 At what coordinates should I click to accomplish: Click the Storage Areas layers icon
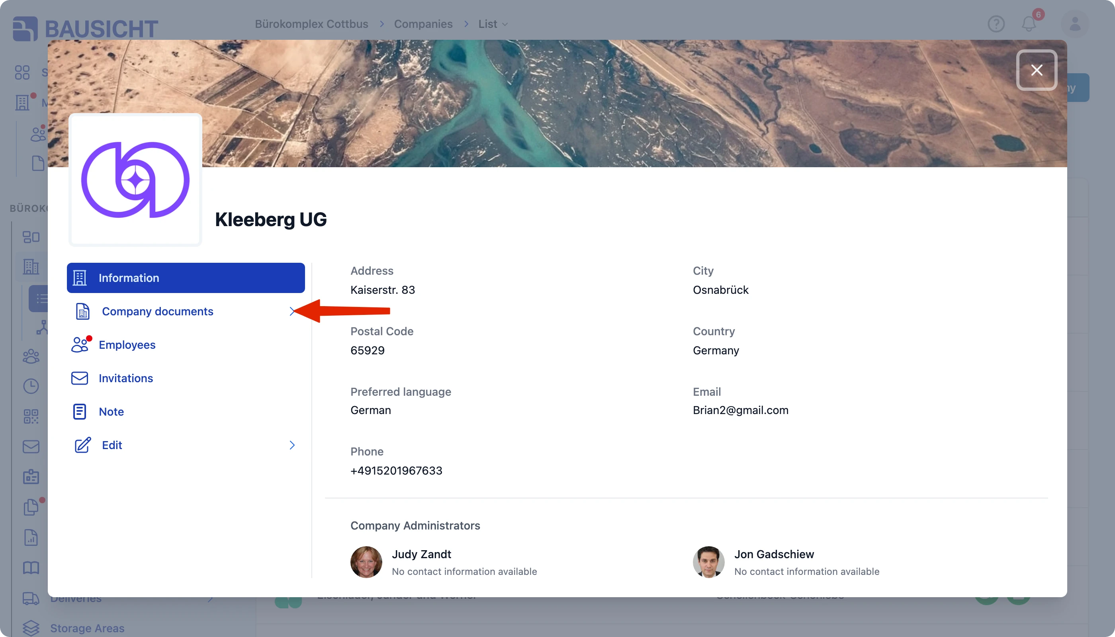point(31,628)
